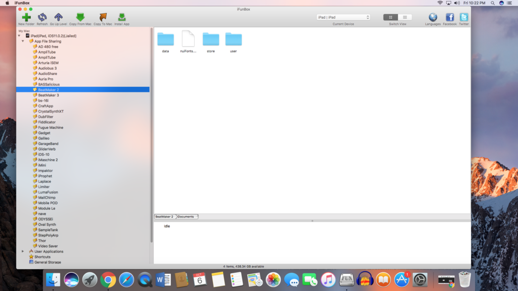Select General Storage in sidebar
The image size is (518, 291).
[48, 262]
